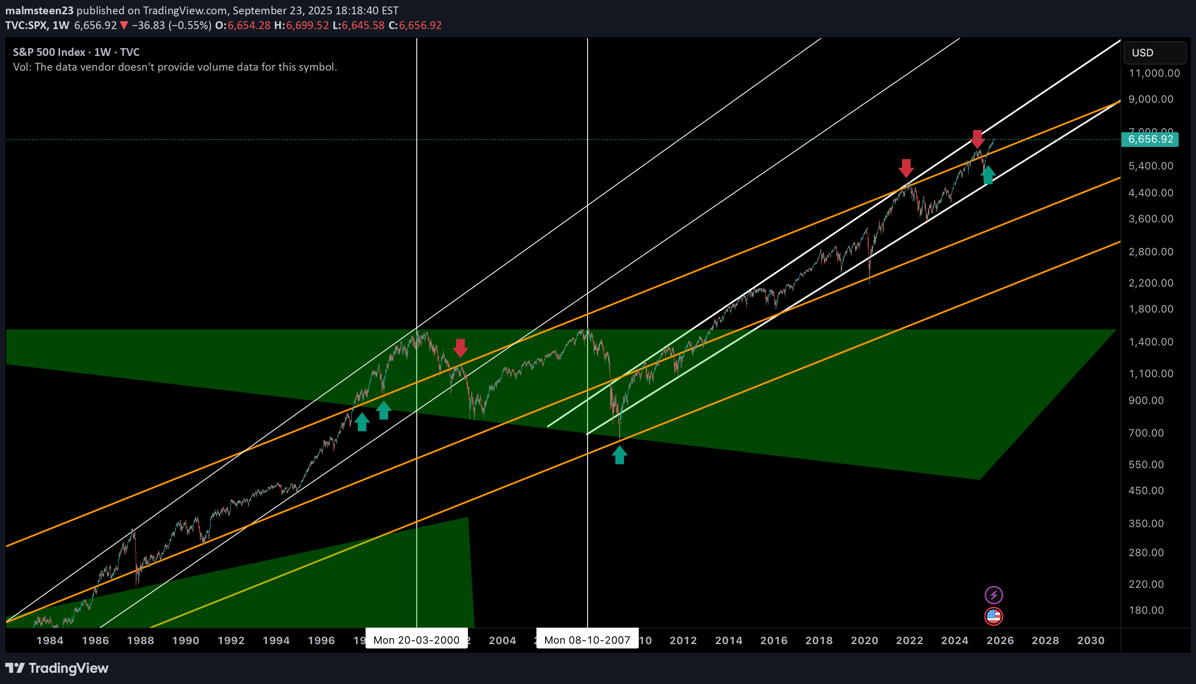Click the 1990 label on time axis
The height and width of the screenshot is (684, 1196).
point(185,640)
